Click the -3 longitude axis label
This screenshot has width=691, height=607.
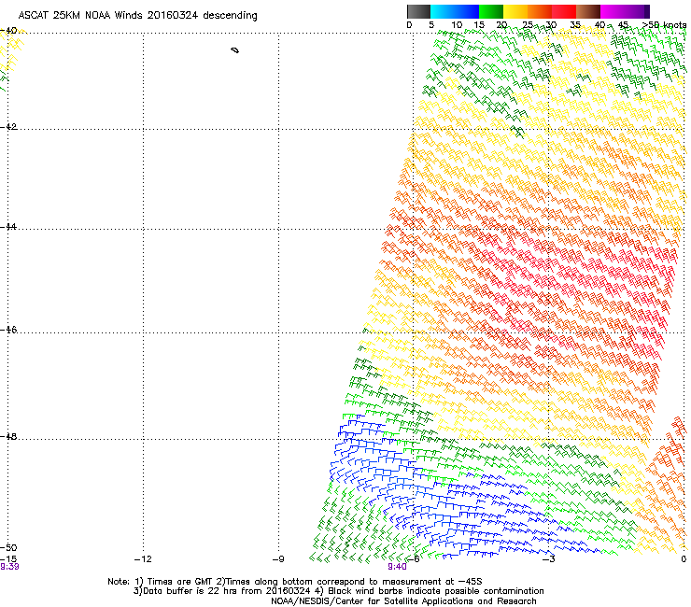click(x=548, y=559)
